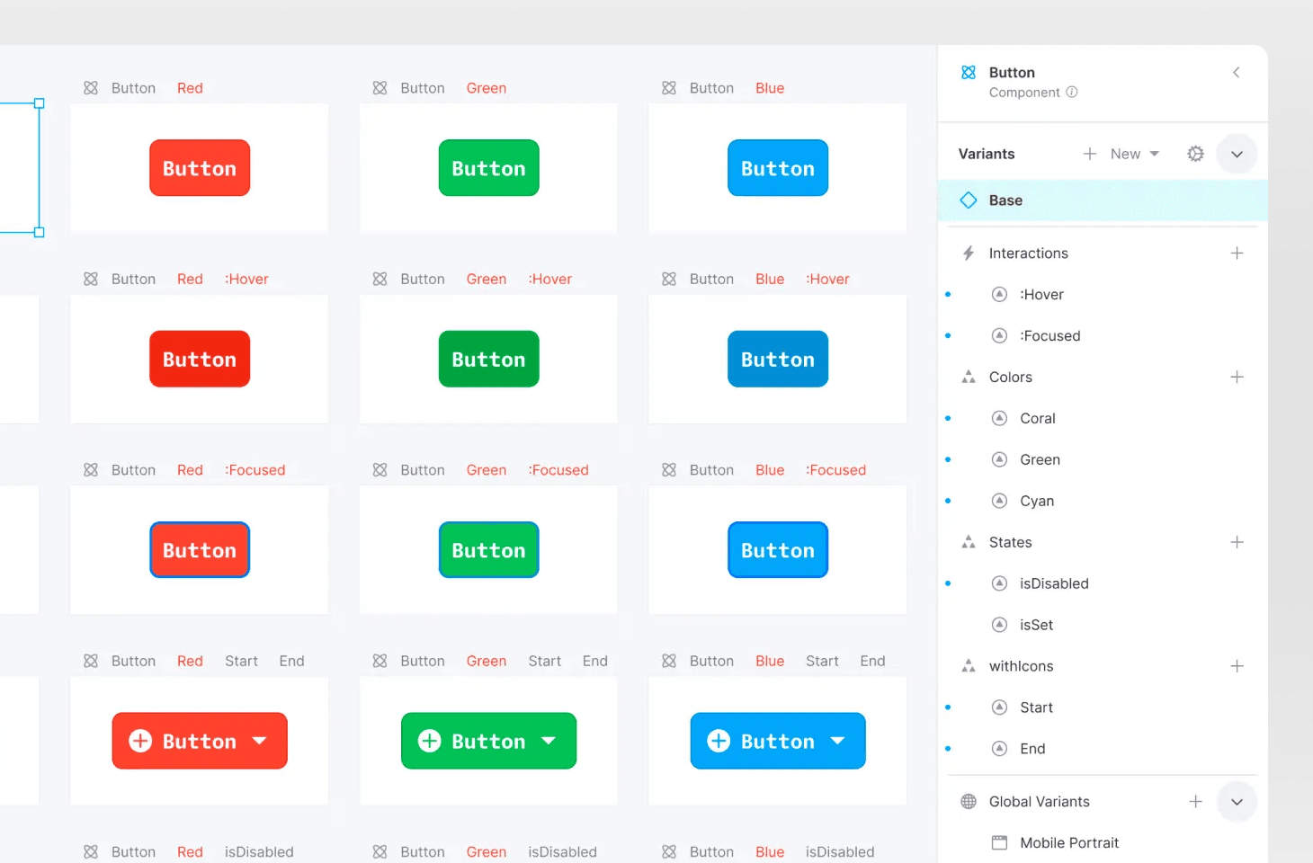Click the plus icon beside States
The height and width of the screenshot is (863, 1313).
pyautogui.click(x=1237, y=542)
